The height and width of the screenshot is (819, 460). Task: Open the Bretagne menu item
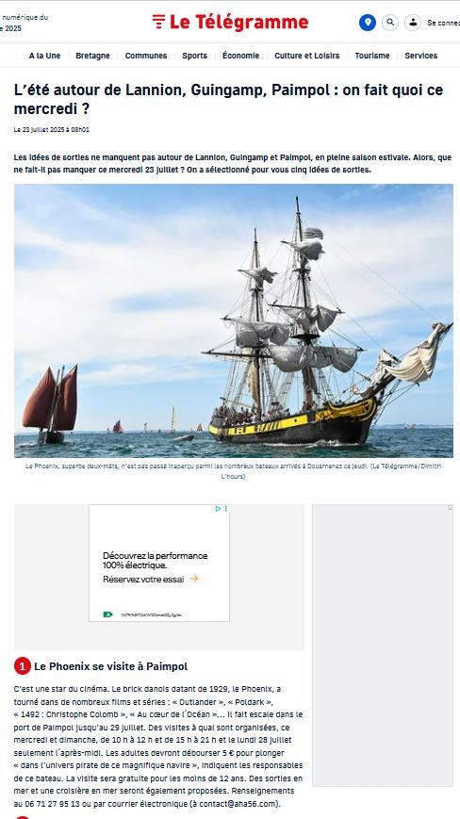tap(93, 56)
